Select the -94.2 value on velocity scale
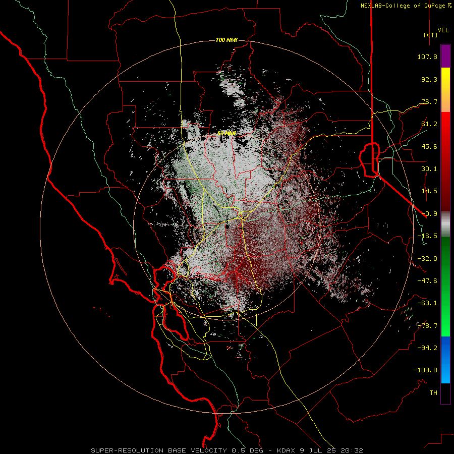This screenshot has height=454, width=454. pyautogui.click(x=427, y=348)
